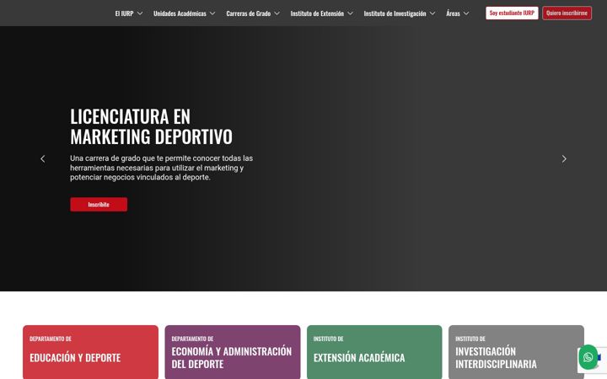Image resolution: width=607 pixels, height=379 pixels.
Task: Click the paragraph starting 'Una carrera de grado'
Action: click(x=161, y=168)
